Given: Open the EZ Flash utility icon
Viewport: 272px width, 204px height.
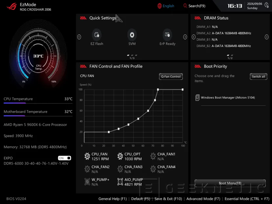Looking at the screenshot, I should (x=97, y=35).
